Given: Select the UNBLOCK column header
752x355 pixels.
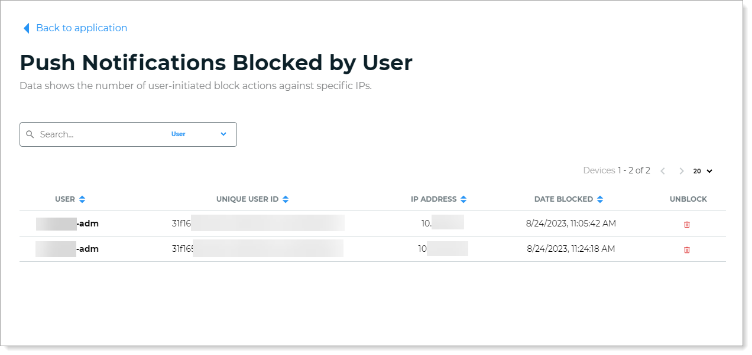Looking at the screenshot, I should pos(688,199).
